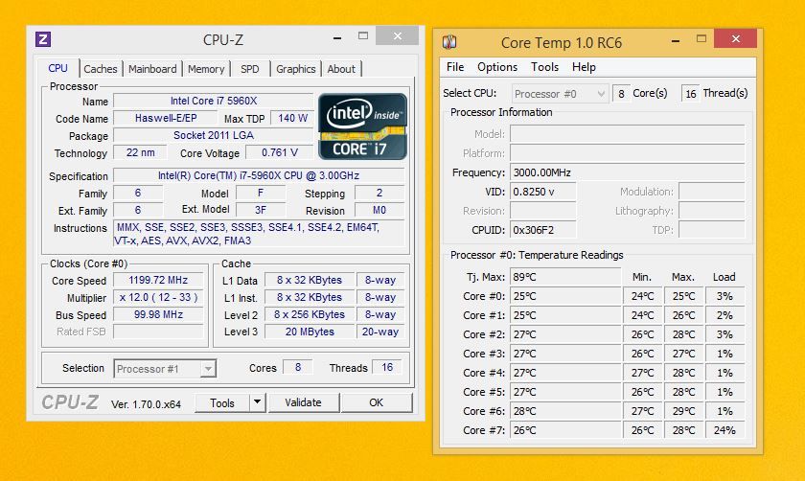Click the Core Speed value 1199.72 MHz
805x481 pixels.
[158, 281]
